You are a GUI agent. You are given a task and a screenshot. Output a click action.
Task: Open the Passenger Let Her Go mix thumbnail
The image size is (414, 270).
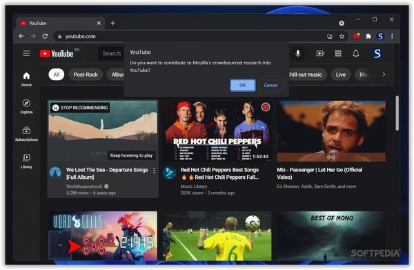[331, 131]
